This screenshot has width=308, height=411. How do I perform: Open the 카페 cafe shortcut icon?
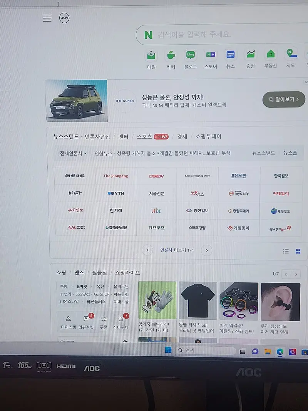pyautogui.click(x=171, y=56)
